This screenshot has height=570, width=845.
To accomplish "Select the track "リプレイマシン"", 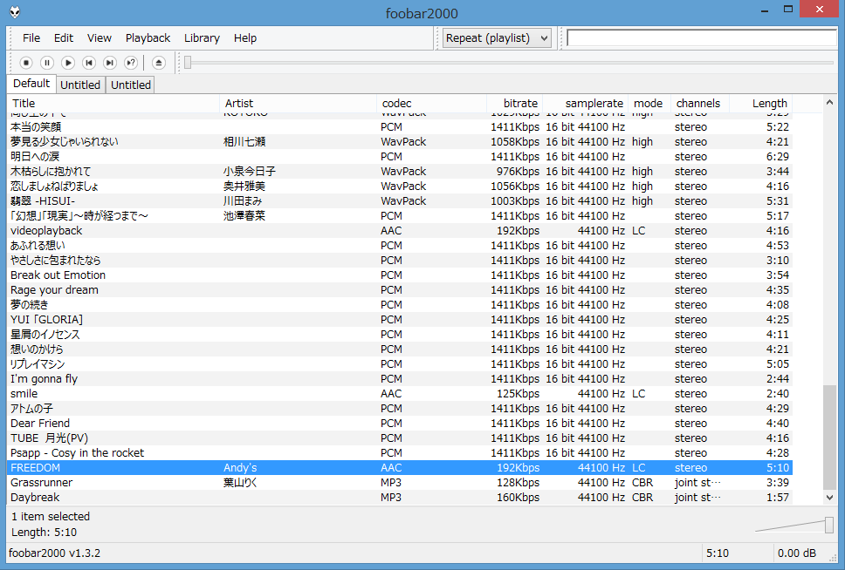I will point(399,363).
